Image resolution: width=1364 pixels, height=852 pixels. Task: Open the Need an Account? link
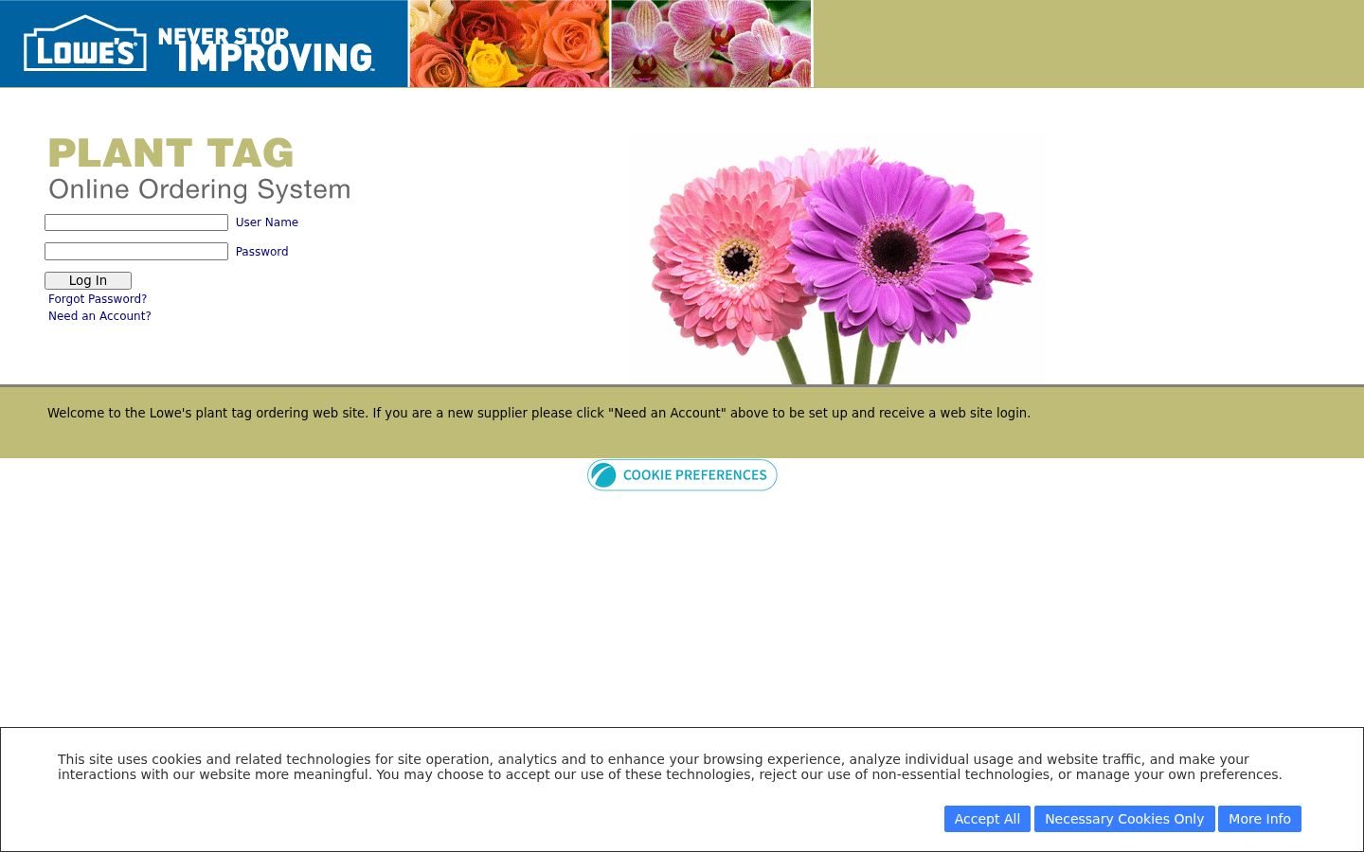(99, 316)
